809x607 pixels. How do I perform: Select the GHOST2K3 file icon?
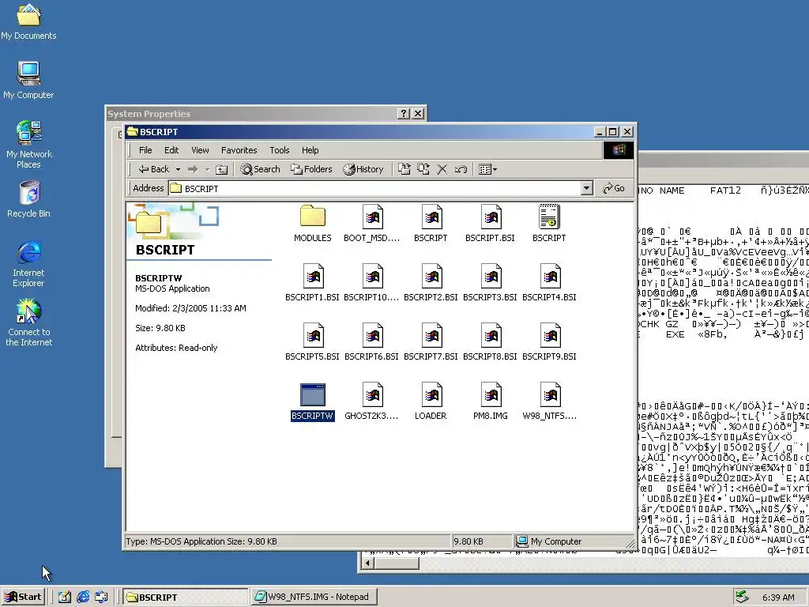point(372,395)
